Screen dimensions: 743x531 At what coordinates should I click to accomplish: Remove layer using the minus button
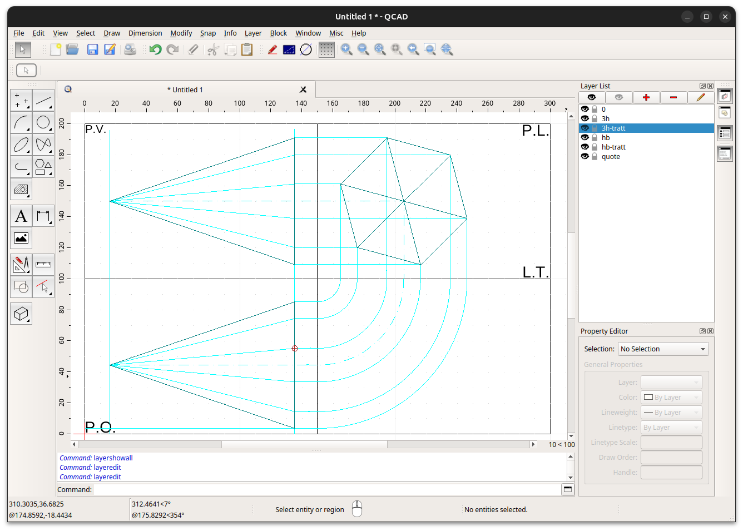673,98
